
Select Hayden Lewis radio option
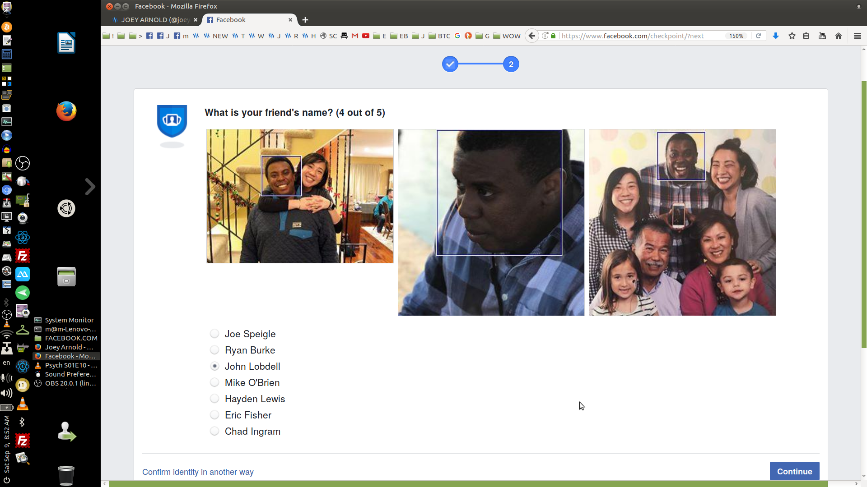point(214,399)
